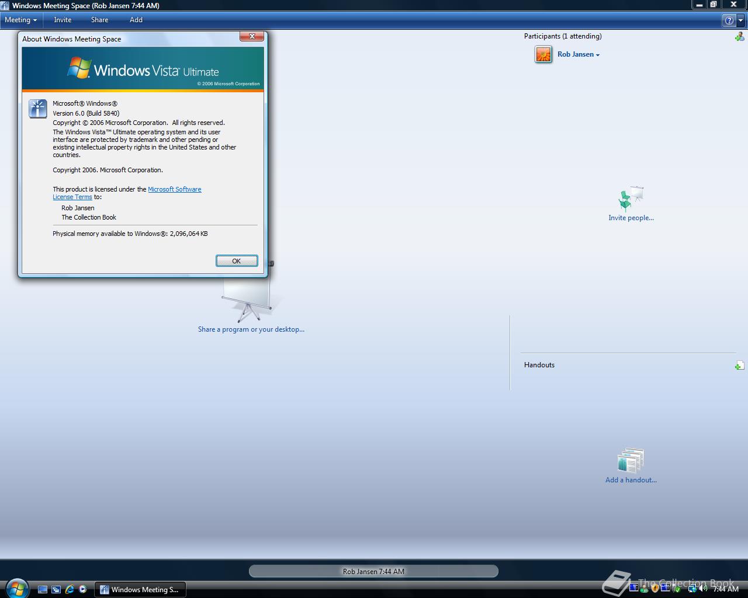Click the 7:44 AM taskbar clock

click(x=726, y=589)
